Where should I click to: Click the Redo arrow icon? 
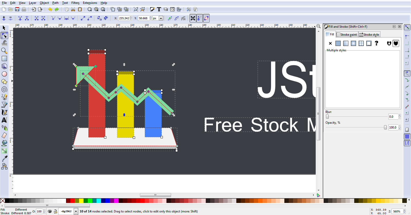click(x=57, y=9)
